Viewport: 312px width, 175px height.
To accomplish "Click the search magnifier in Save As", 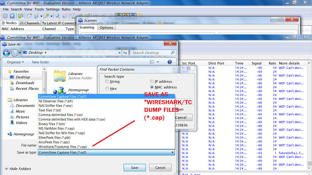I will 173,52.
